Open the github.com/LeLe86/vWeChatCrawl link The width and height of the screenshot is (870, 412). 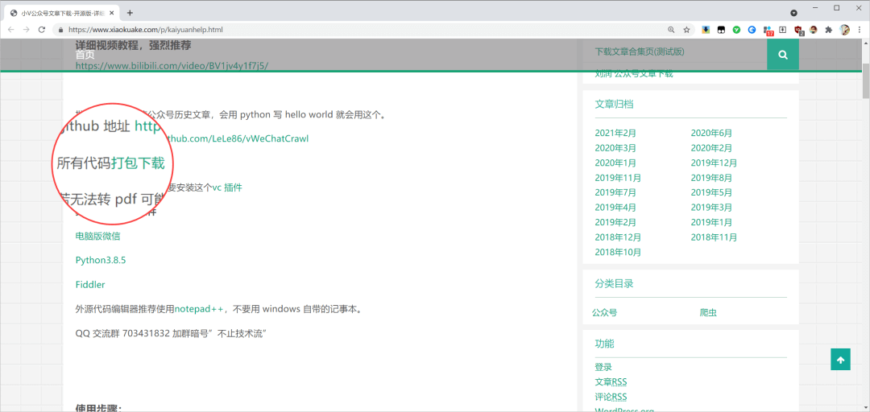(238, 138)
